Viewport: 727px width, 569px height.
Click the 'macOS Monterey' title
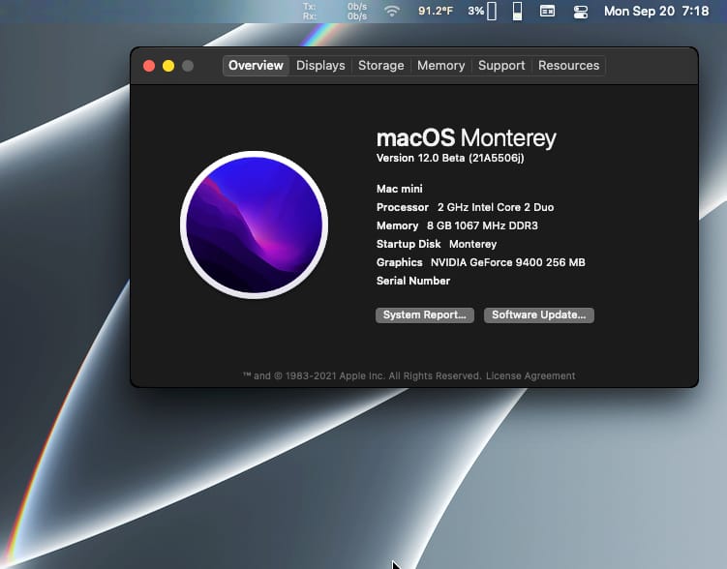pyautogui.click(x=466, y=137)
